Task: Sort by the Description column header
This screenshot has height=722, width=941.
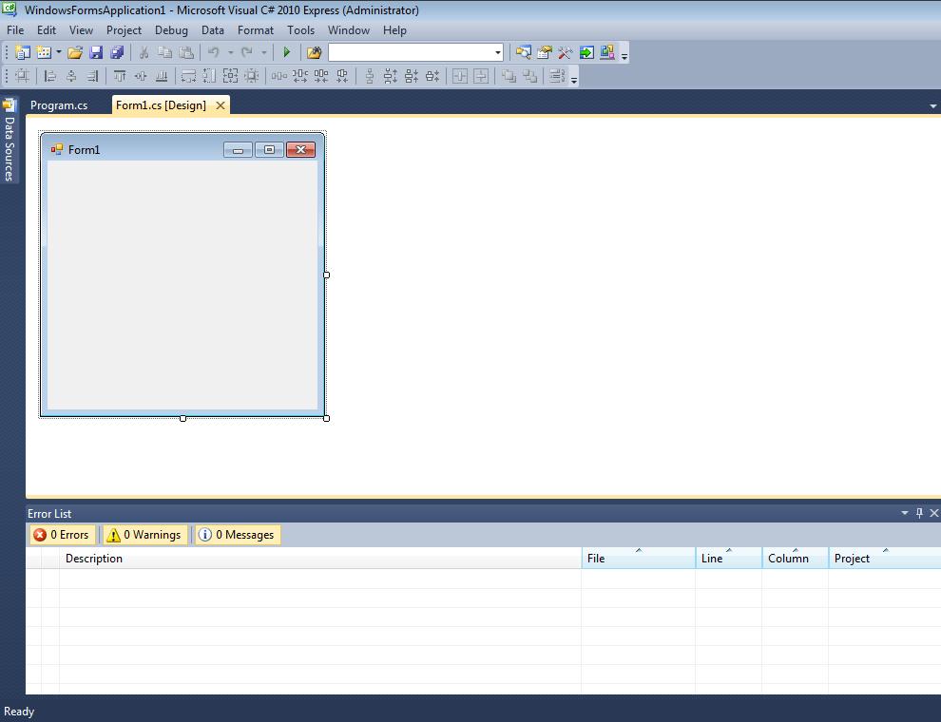Action: pyautogui.click(x=320, y=559)
